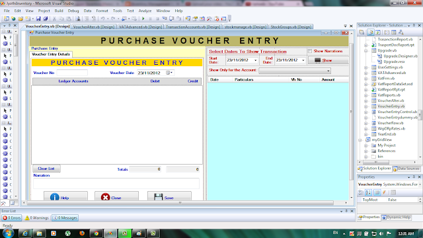Click the Save floppy disk toolbar icon
The width and height of the screenshot is (423, 238).
[38, 19]
